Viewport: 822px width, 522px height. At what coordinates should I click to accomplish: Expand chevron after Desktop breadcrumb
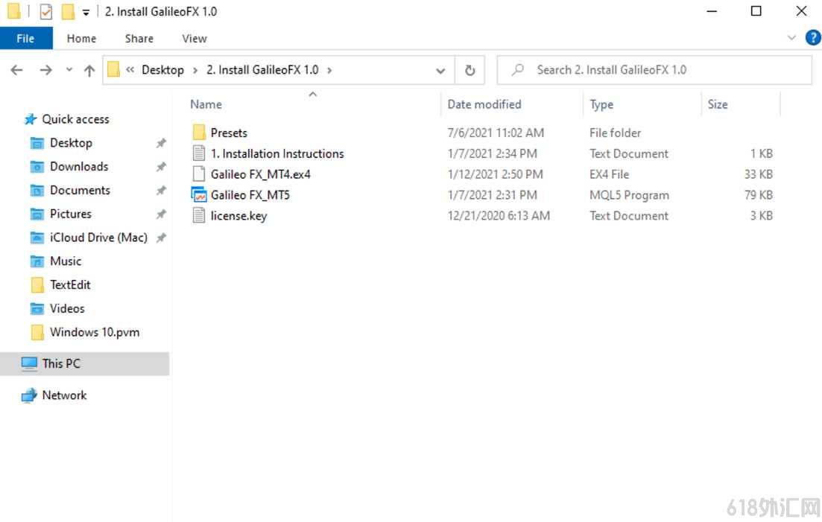195,70
